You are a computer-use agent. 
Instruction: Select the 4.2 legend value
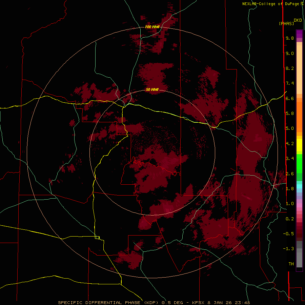pyautogui.click(x=290, y=144)
